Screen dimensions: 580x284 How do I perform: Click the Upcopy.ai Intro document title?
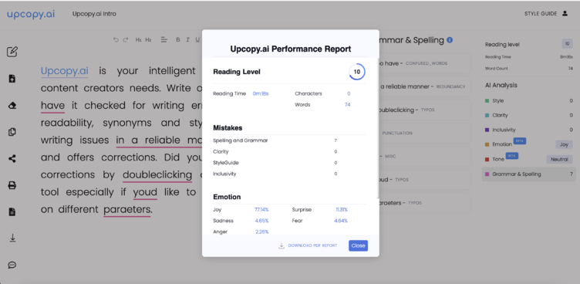click(x=94, y=14)
